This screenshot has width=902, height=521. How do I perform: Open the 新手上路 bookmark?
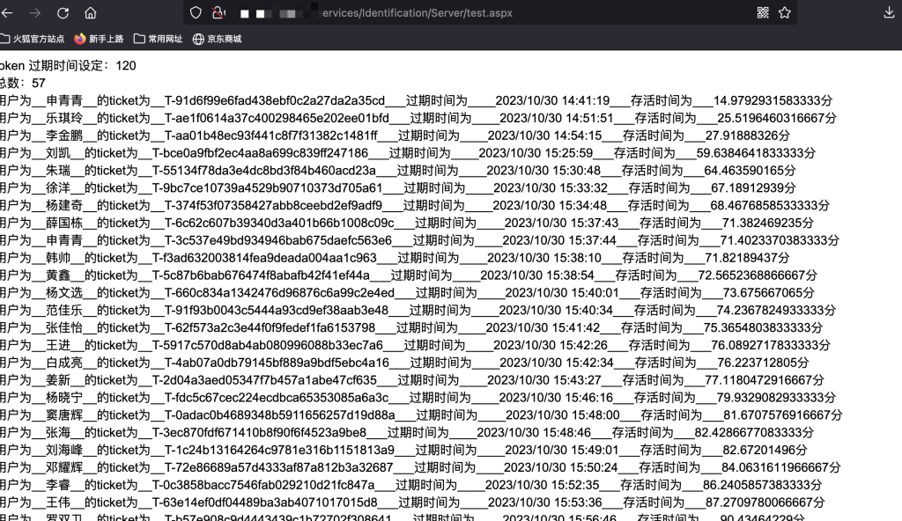coord(99,39)
